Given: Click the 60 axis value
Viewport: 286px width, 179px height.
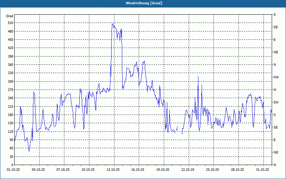Looking at the screenshot, I should pyautogui.click(x=11, y=148).
